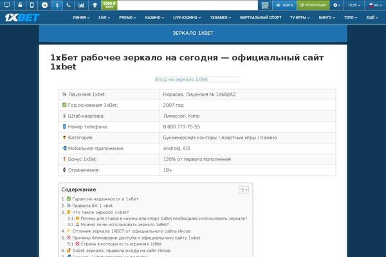Click the telephone callback icon
The image size is (386, 257).
coord(69,5)
